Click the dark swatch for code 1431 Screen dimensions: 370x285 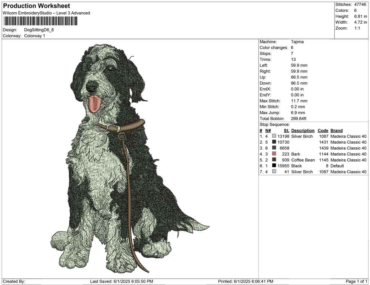pos(274,142)
